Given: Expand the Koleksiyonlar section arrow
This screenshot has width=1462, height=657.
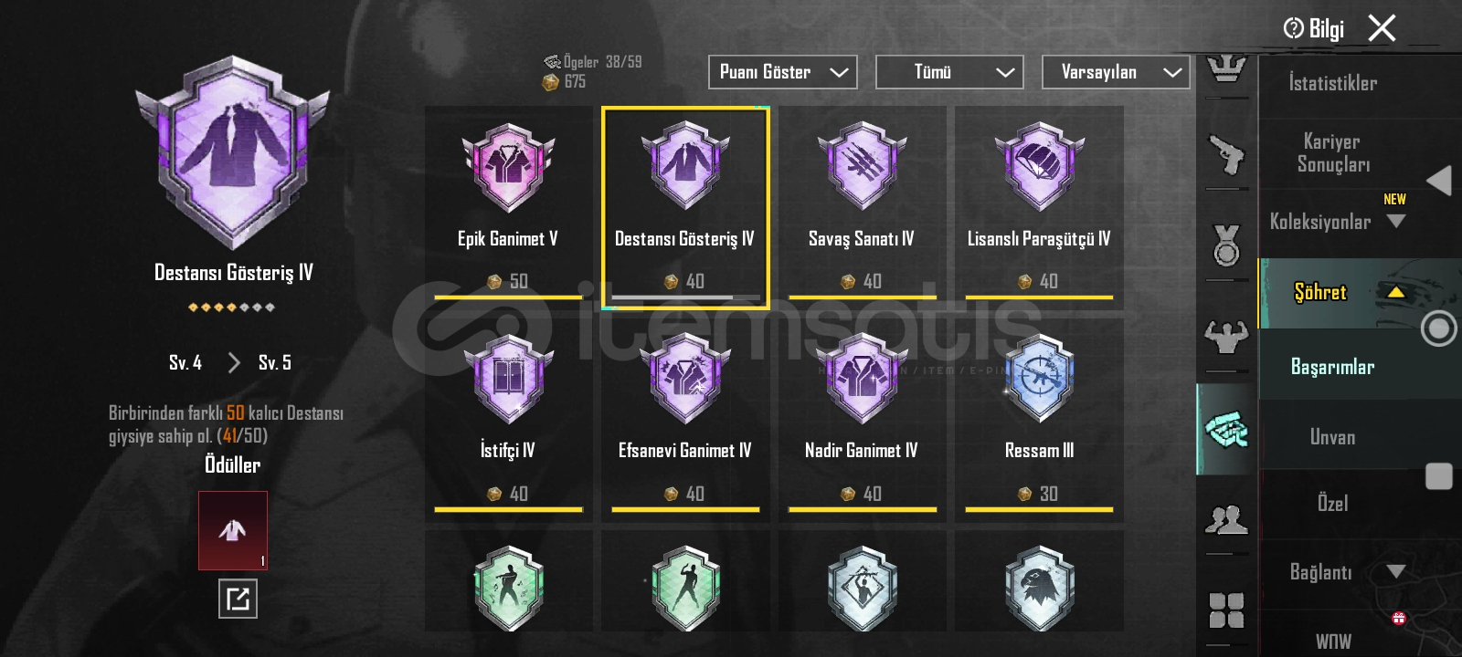Looking at the screenshot, I should click(1395, 221).
